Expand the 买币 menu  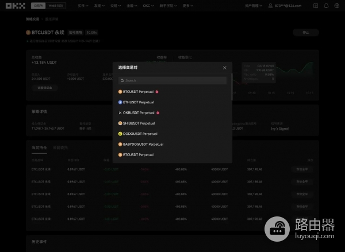click(83, 6)
